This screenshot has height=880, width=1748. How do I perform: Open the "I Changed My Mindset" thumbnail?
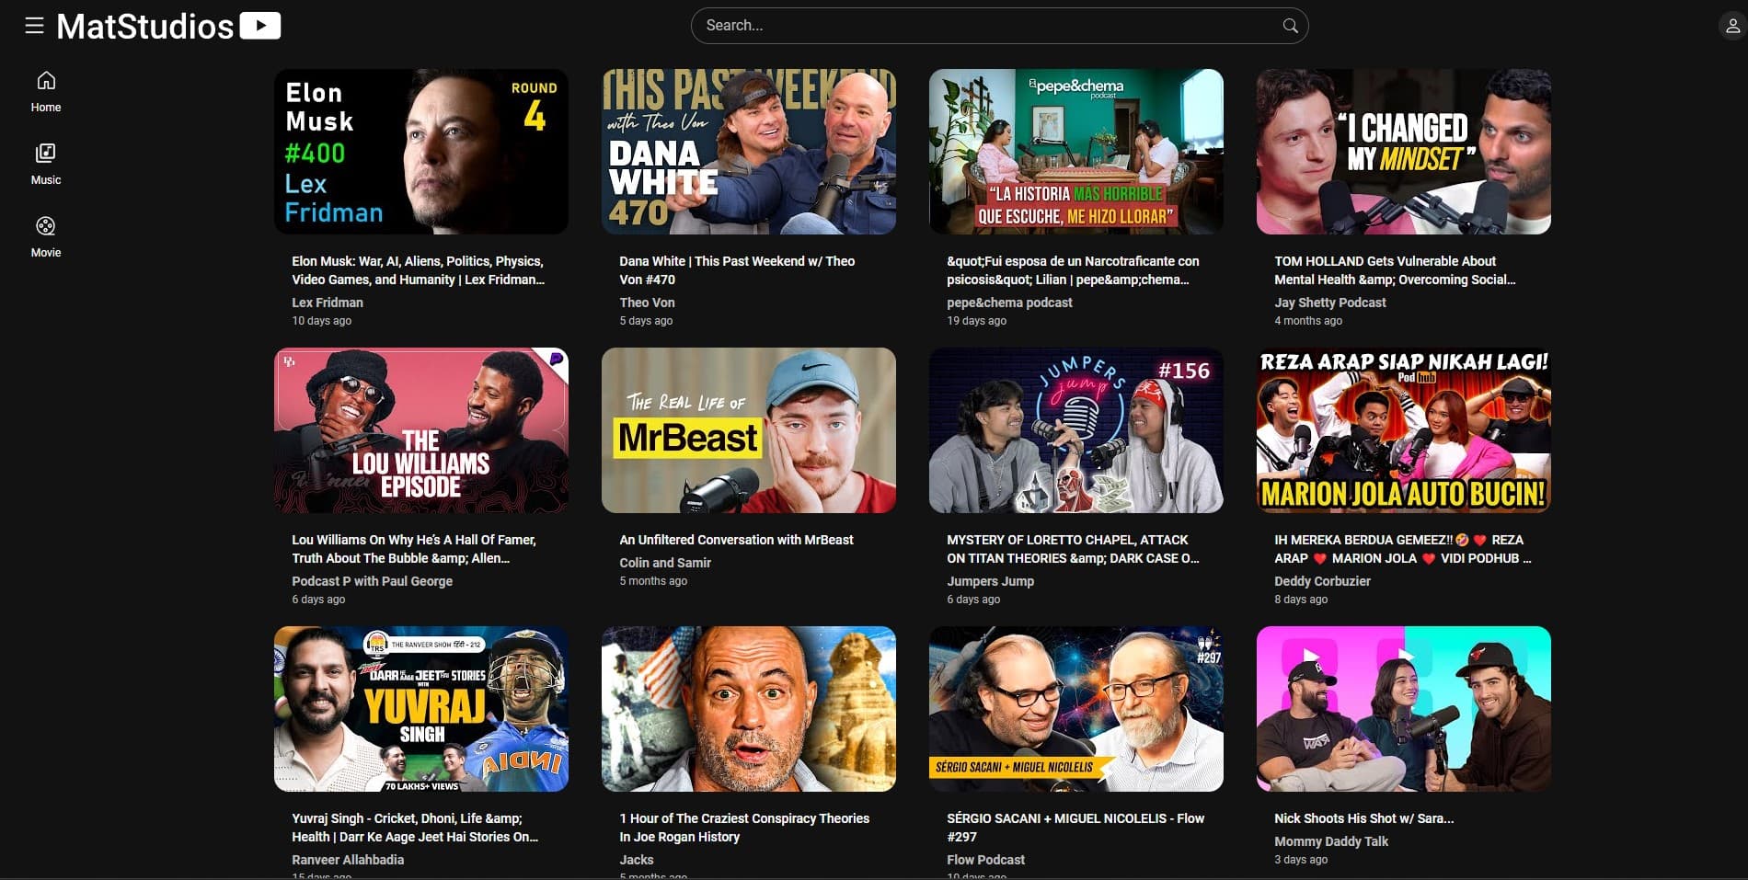(1404, 152)
